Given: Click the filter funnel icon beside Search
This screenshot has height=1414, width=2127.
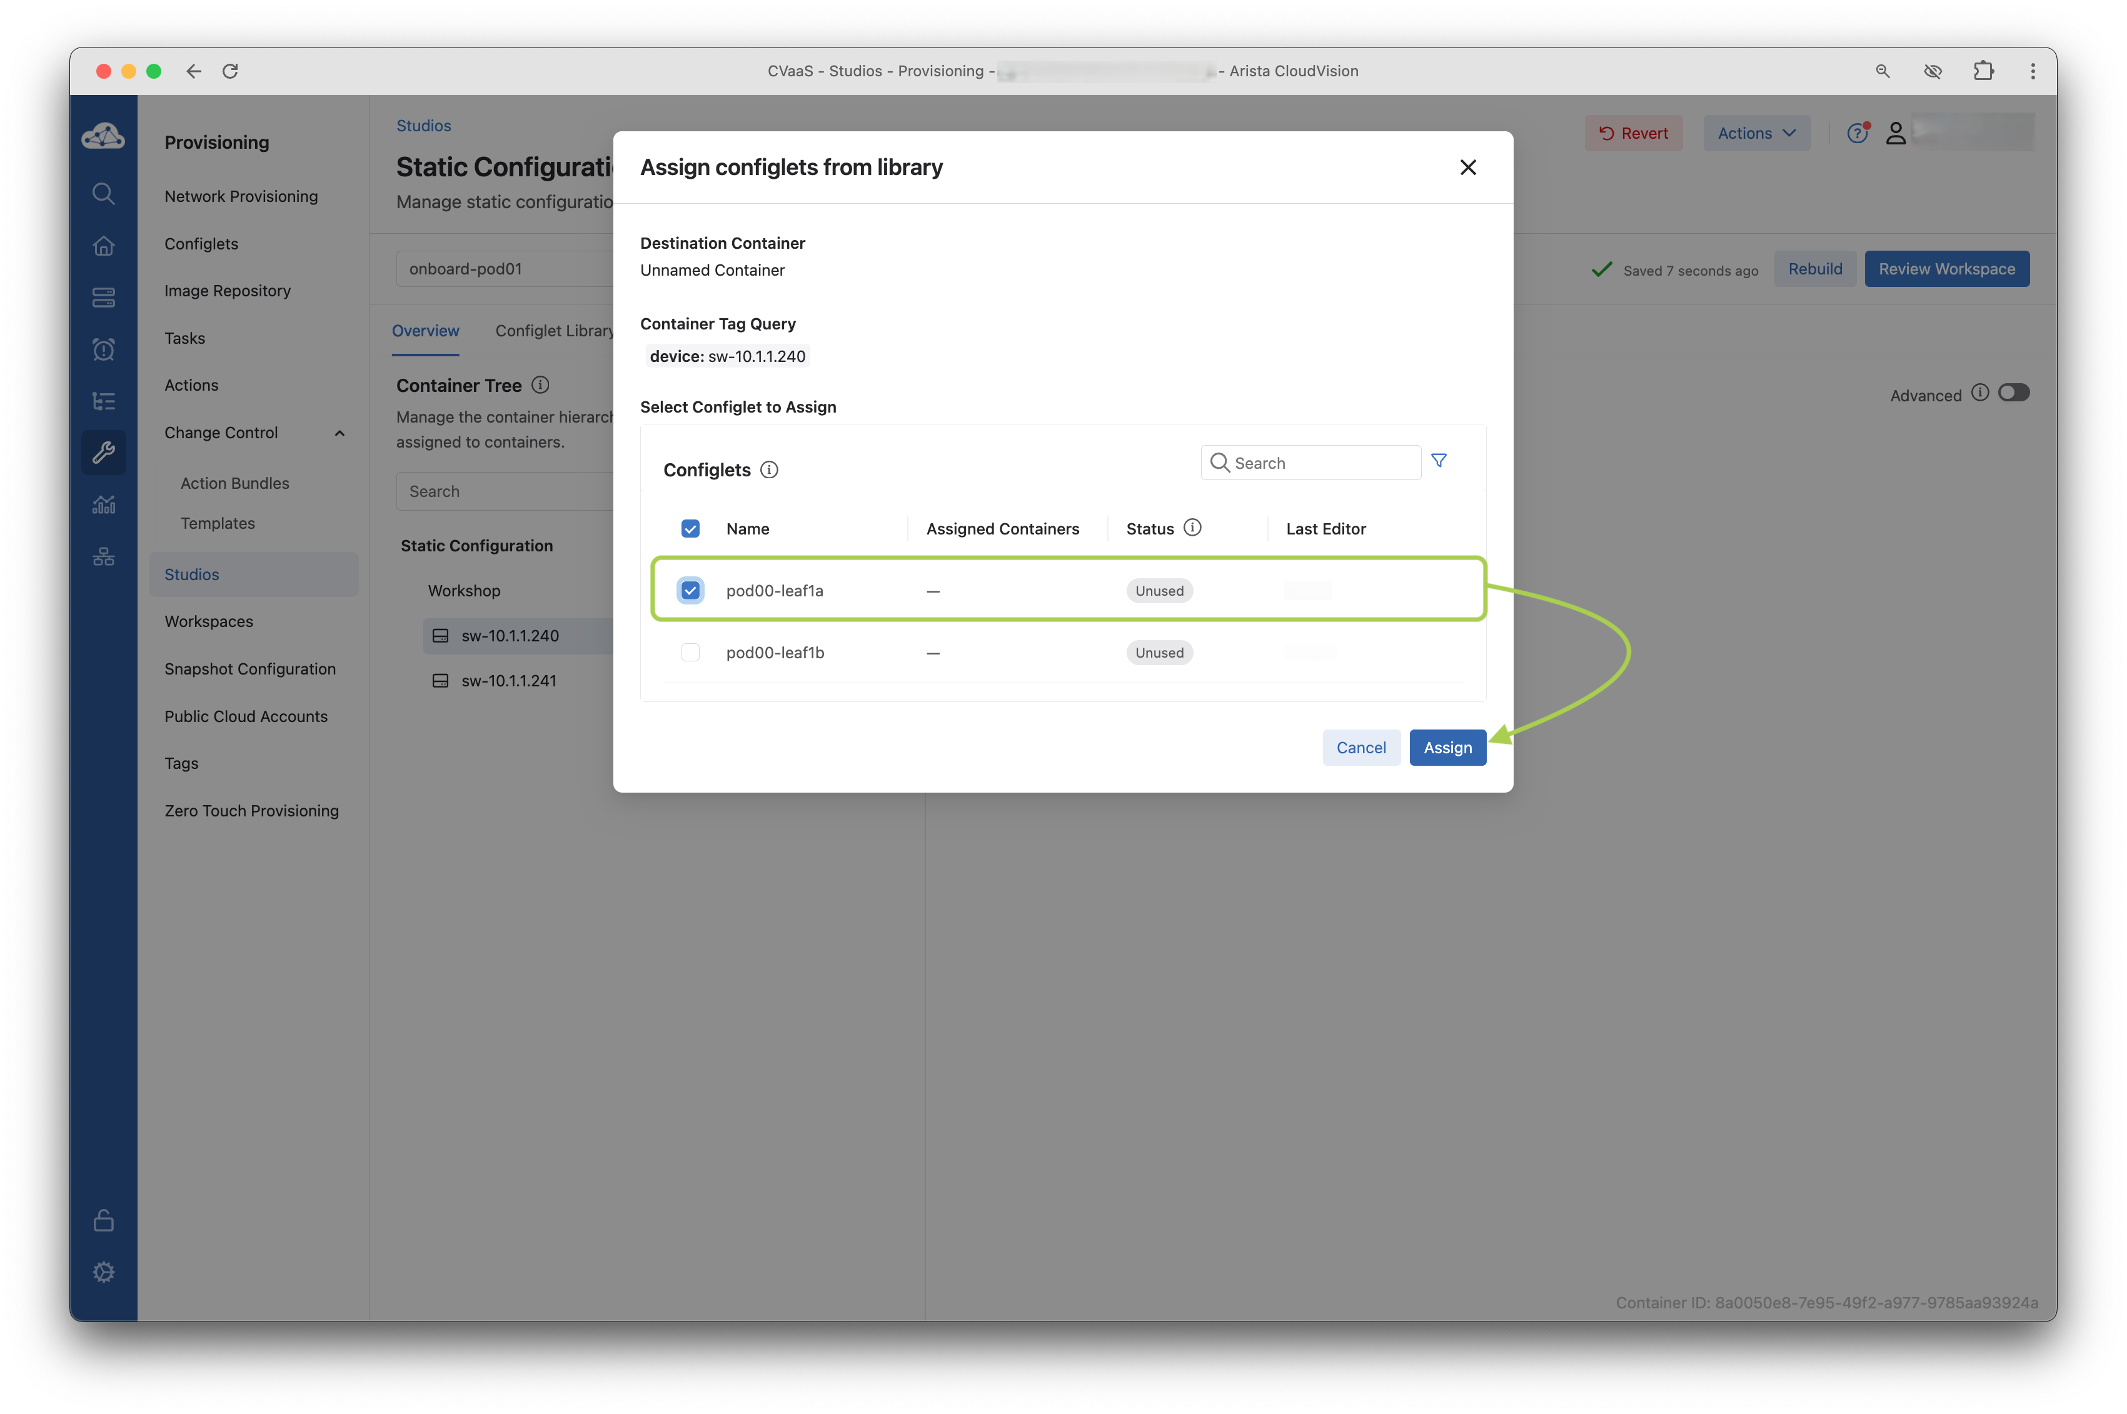Looking at the screenshot, I should coord(1439,461).
